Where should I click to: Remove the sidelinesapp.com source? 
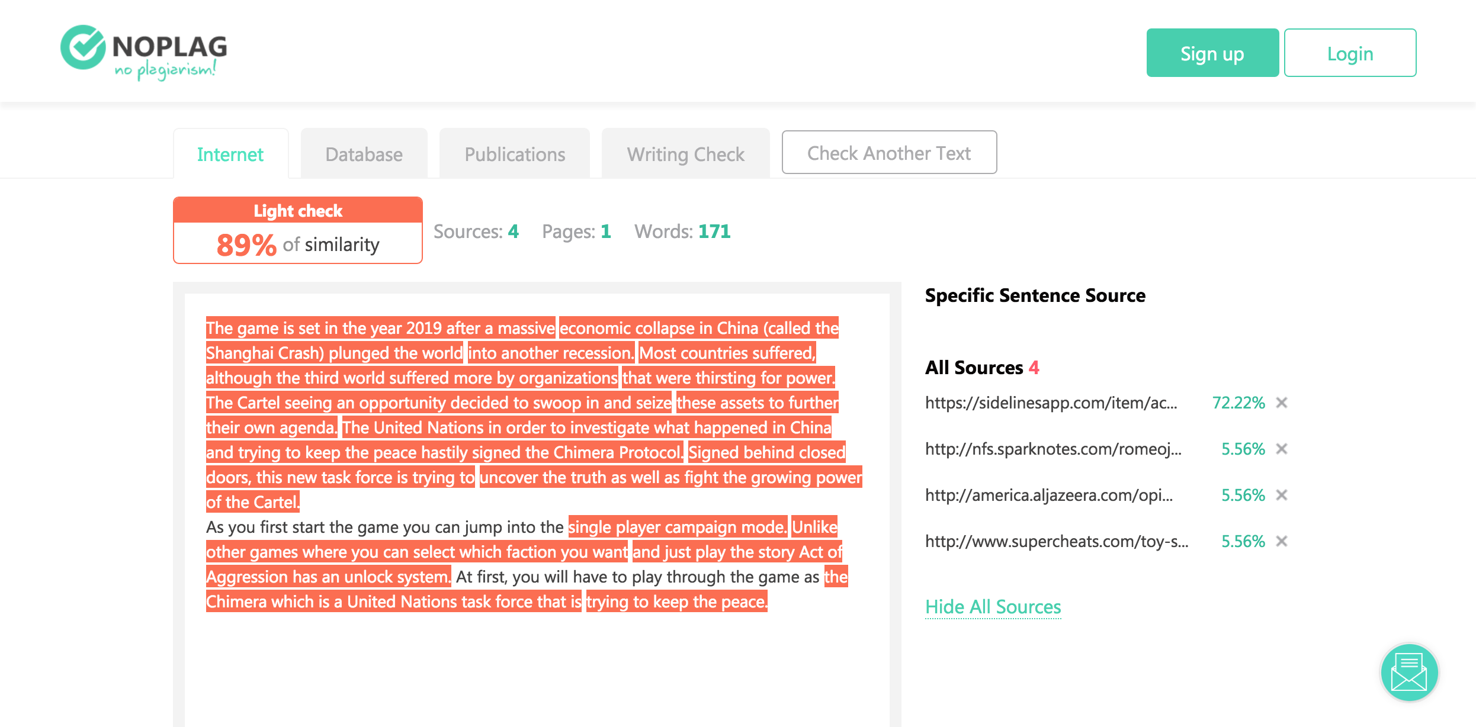click(1282, 403)
